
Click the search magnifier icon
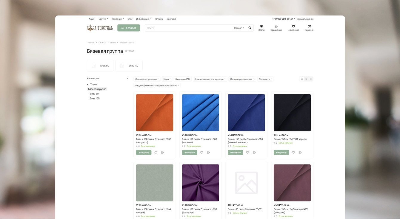click(250, 28)
